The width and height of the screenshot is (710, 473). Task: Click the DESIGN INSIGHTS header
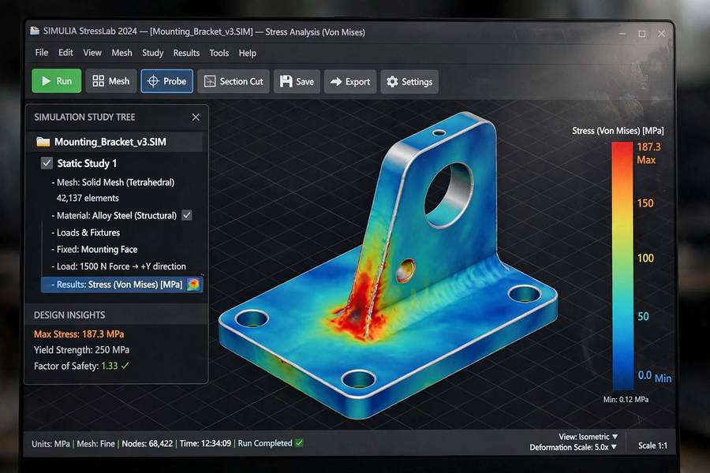pyautogui.click(x=69, y=315)
